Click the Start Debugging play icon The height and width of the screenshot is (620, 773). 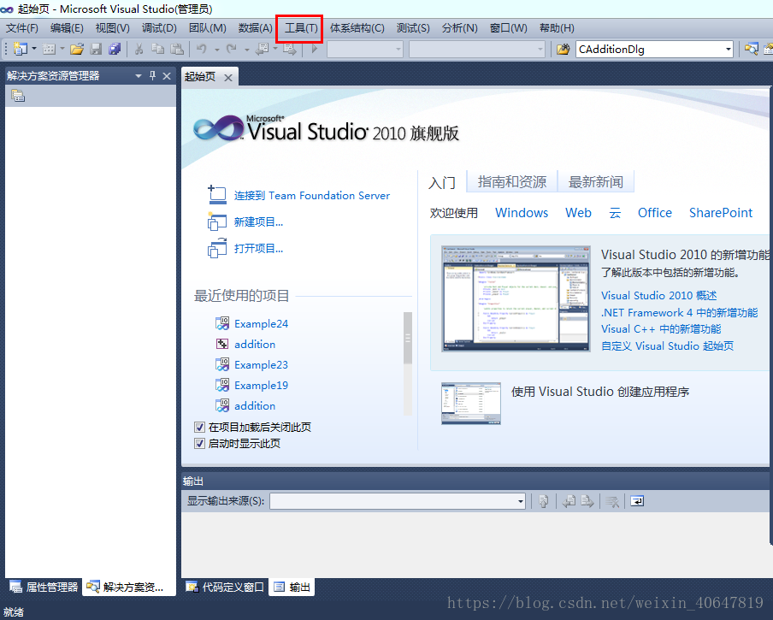click(314, 49)
